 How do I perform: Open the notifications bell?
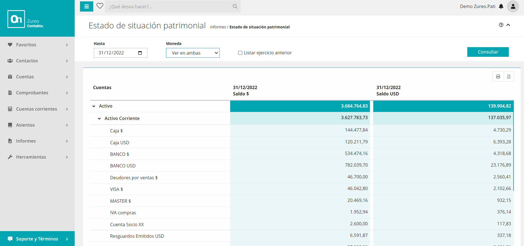pos(501,6)
